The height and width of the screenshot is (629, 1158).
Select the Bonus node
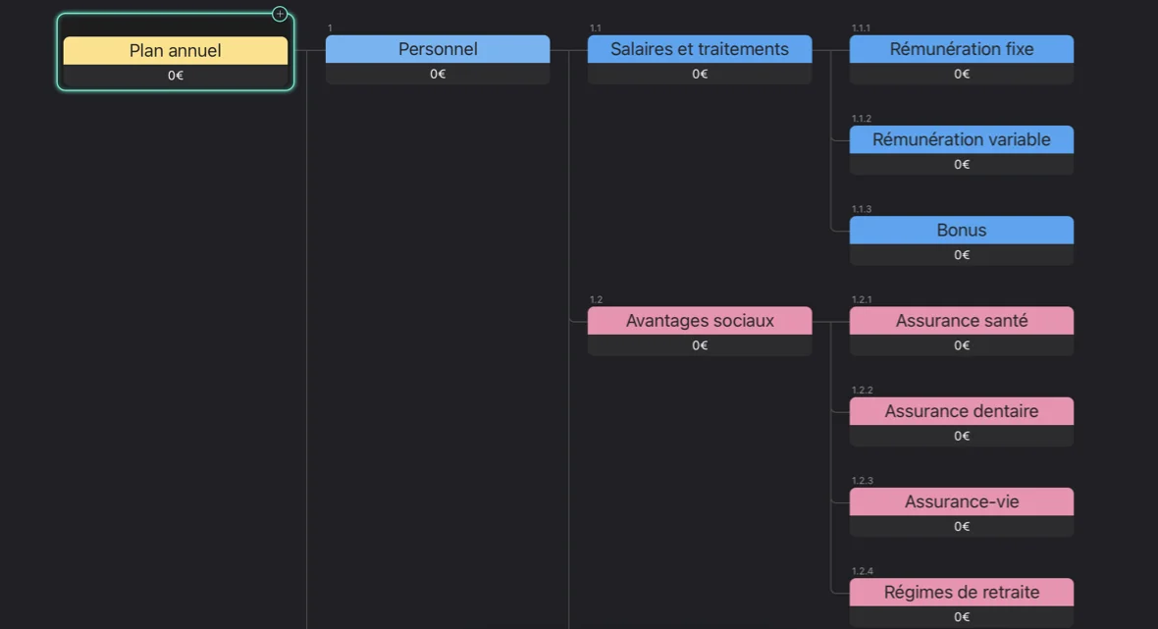[x=962, y=231]
